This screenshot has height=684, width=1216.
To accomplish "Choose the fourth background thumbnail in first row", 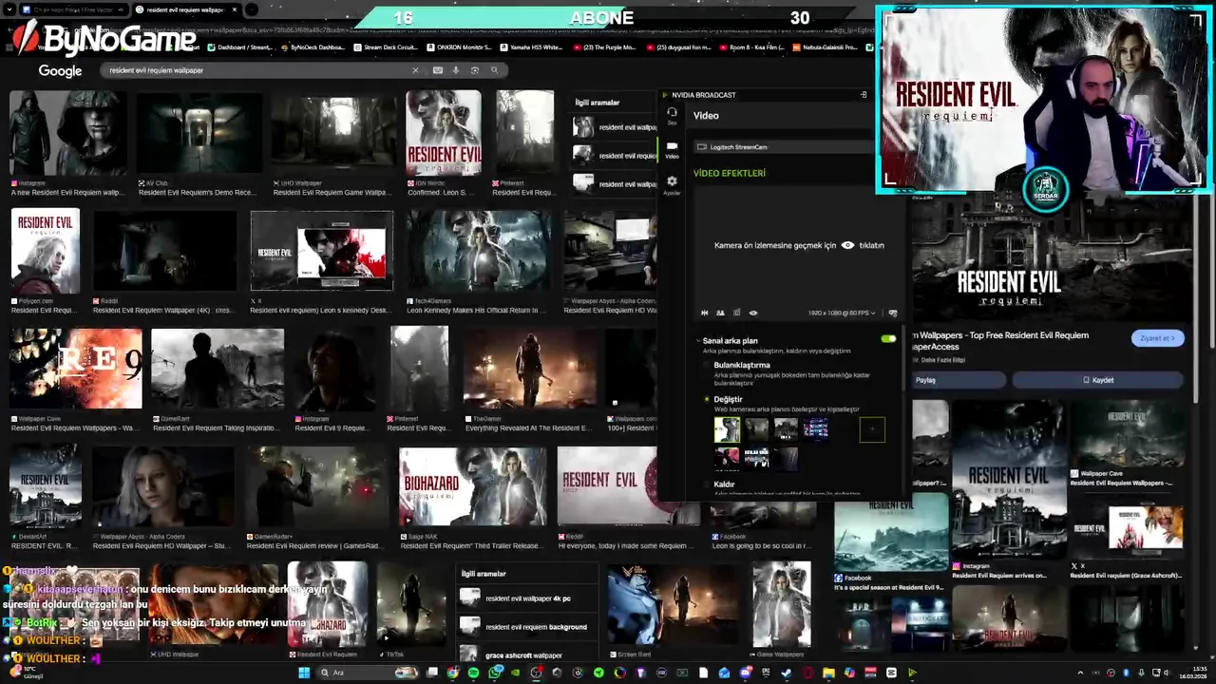I will tap(815, 430).
